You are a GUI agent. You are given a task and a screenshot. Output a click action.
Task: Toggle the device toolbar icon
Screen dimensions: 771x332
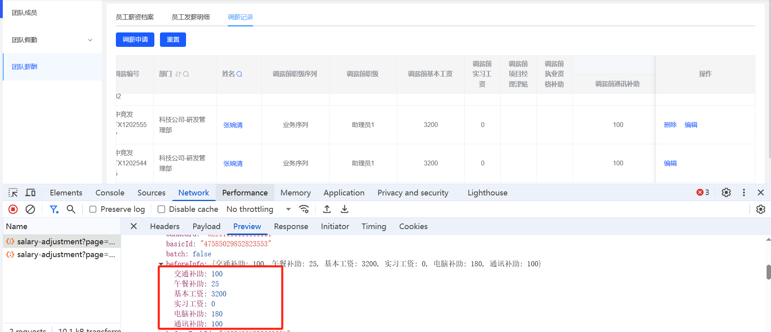pyautogui.click(x=30, y=193)
